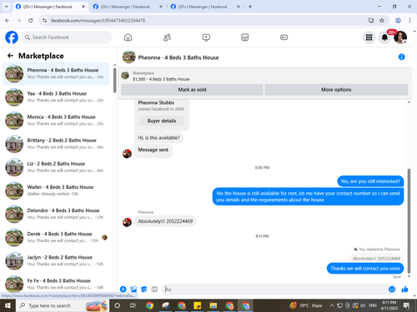
Task: Open the Home feed icon
Action: [128, 37]
